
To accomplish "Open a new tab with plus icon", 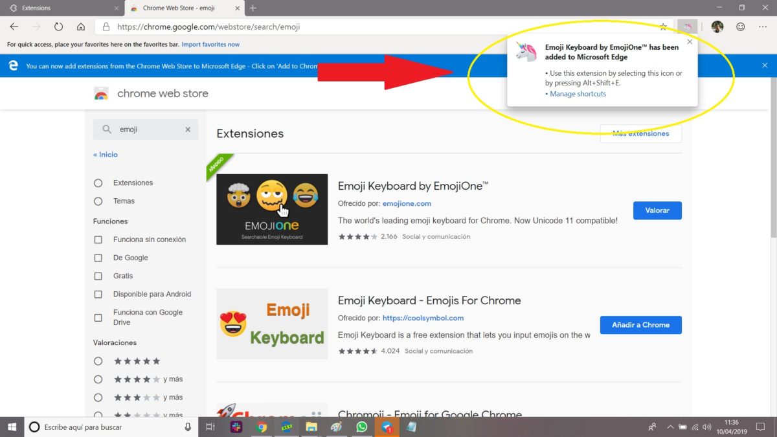I will [253, 8].
